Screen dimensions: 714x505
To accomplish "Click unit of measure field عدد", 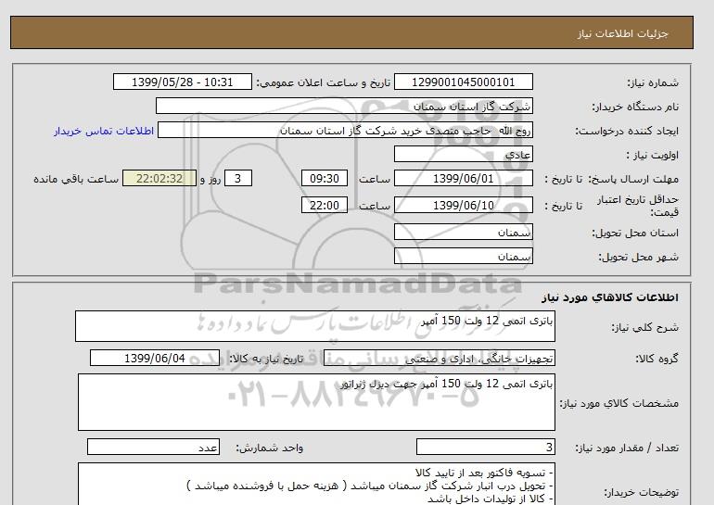I will click(x=153, y=448).
